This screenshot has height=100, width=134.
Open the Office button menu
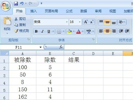tap(6, 6)
